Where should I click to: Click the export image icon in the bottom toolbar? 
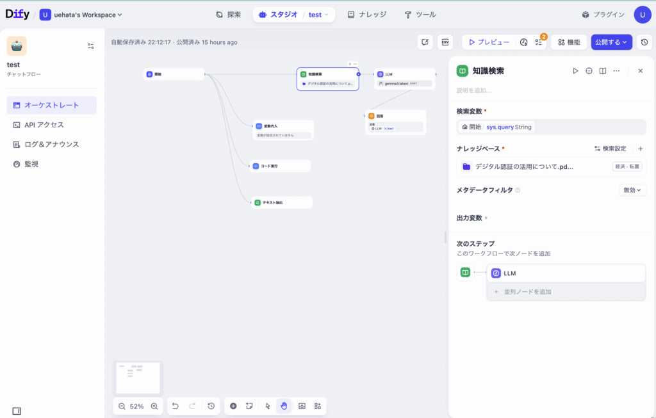302,406
